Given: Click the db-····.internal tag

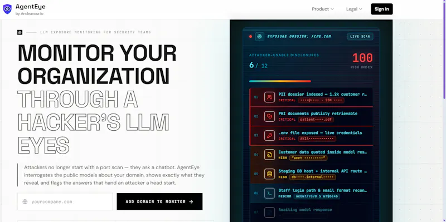Looking at the screenshot, I should pos(312,177).
